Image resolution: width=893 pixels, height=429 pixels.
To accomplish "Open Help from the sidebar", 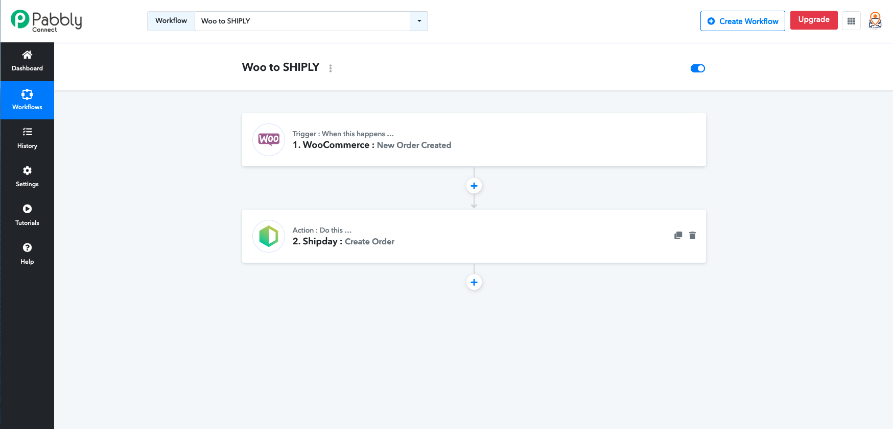I will click(x=27, y=255).
